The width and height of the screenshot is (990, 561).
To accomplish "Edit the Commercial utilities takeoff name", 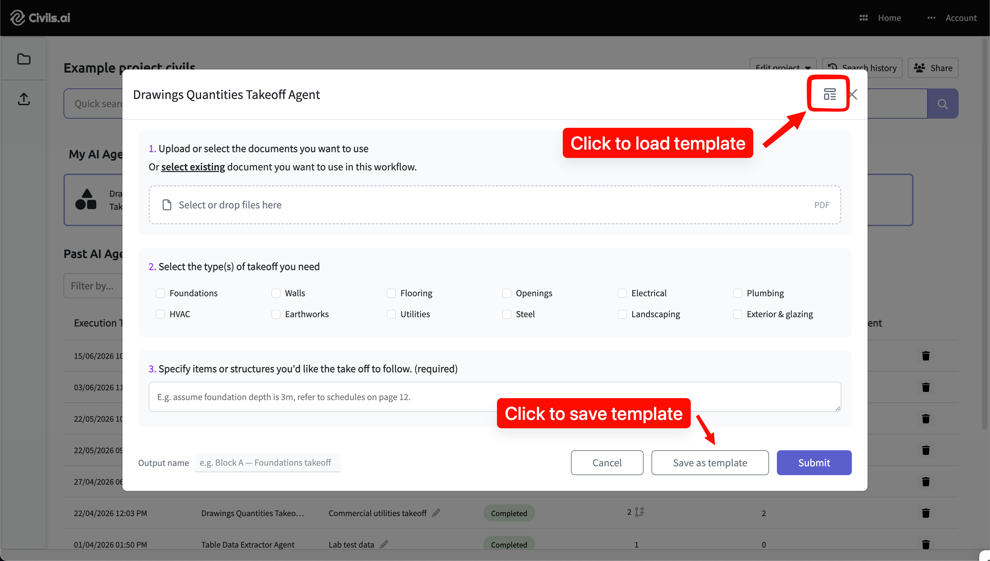I will (436, 513).
